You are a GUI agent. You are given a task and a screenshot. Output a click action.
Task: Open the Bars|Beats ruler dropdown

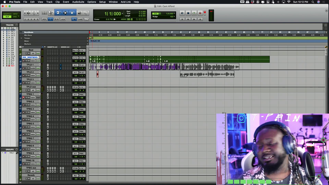coord(23,32)
